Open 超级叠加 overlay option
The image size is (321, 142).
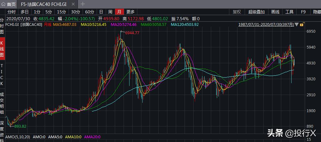coord(257,12)
